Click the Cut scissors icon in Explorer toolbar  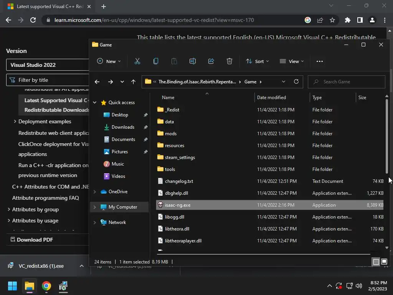click(x=137, y=61)
